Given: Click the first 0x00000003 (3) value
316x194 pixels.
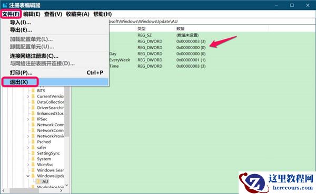Looking at the screenshot, I should tap(191, 41).
